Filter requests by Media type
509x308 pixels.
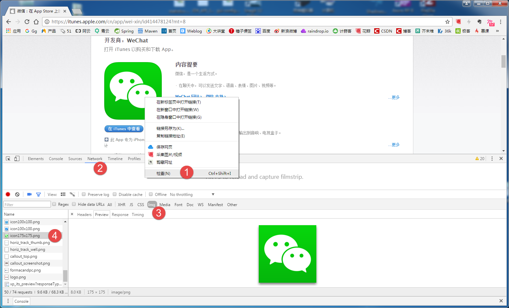coord(165,204)
